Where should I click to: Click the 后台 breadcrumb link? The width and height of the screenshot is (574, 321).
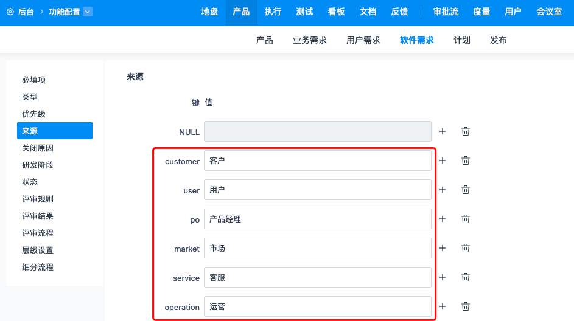tap(26, 12)
